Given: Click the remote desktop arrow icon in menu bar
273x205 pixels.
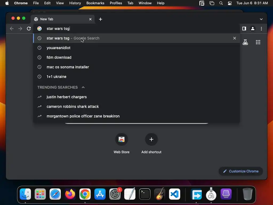Looking at the screenshot, I should coord(202,3).
